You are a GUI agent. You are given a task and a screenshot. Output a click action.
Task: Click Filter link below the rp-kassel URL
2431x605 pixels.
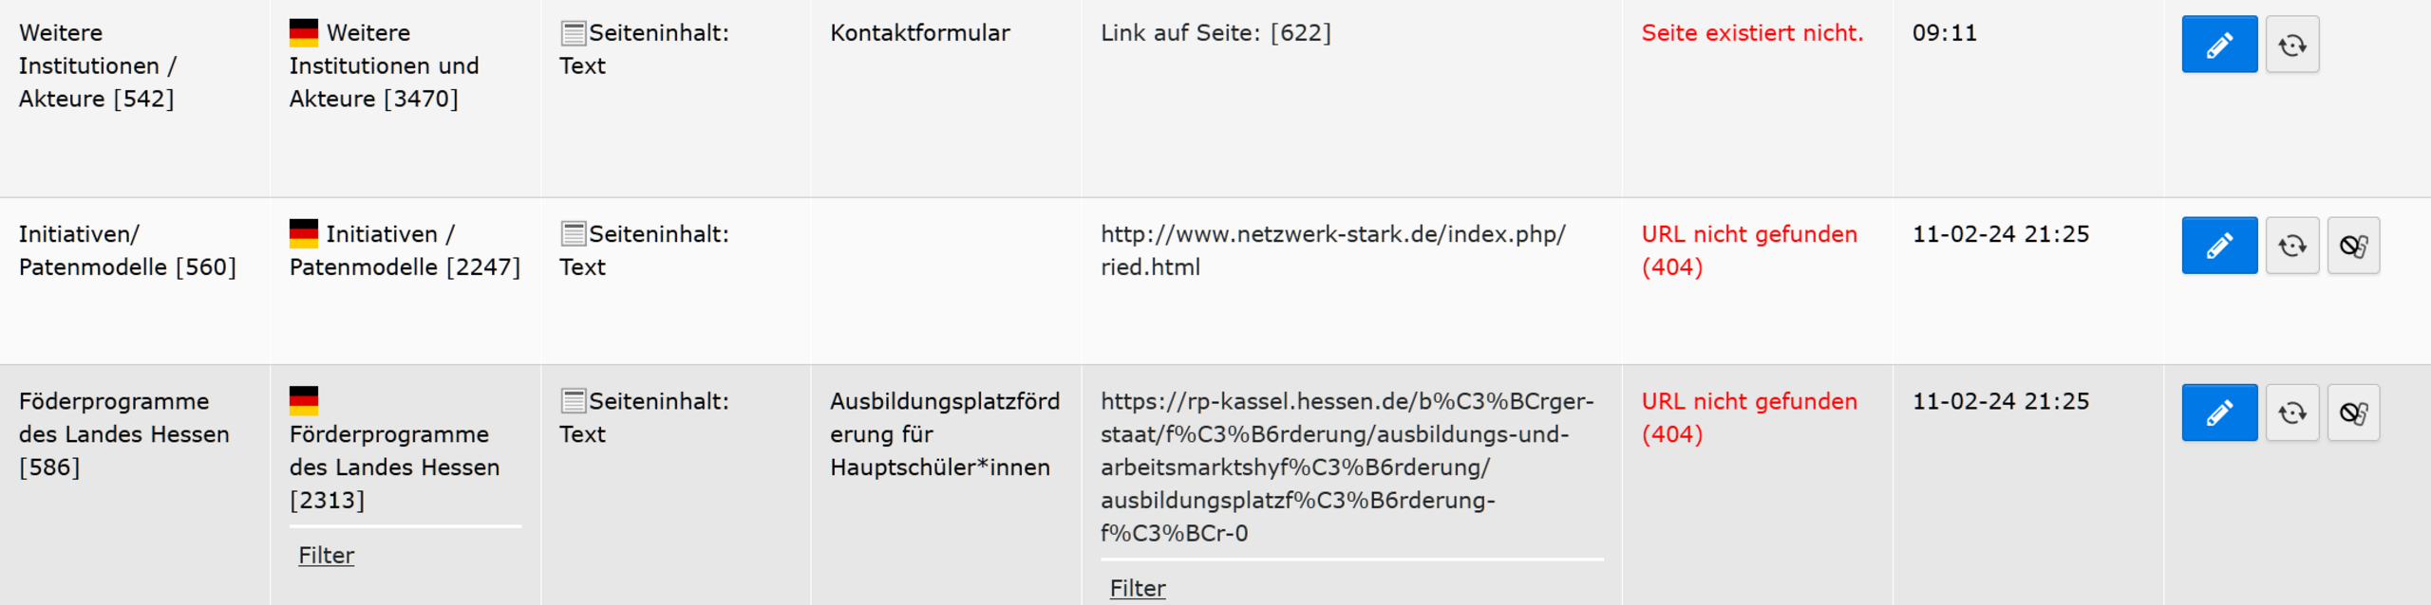point(1137,588)
